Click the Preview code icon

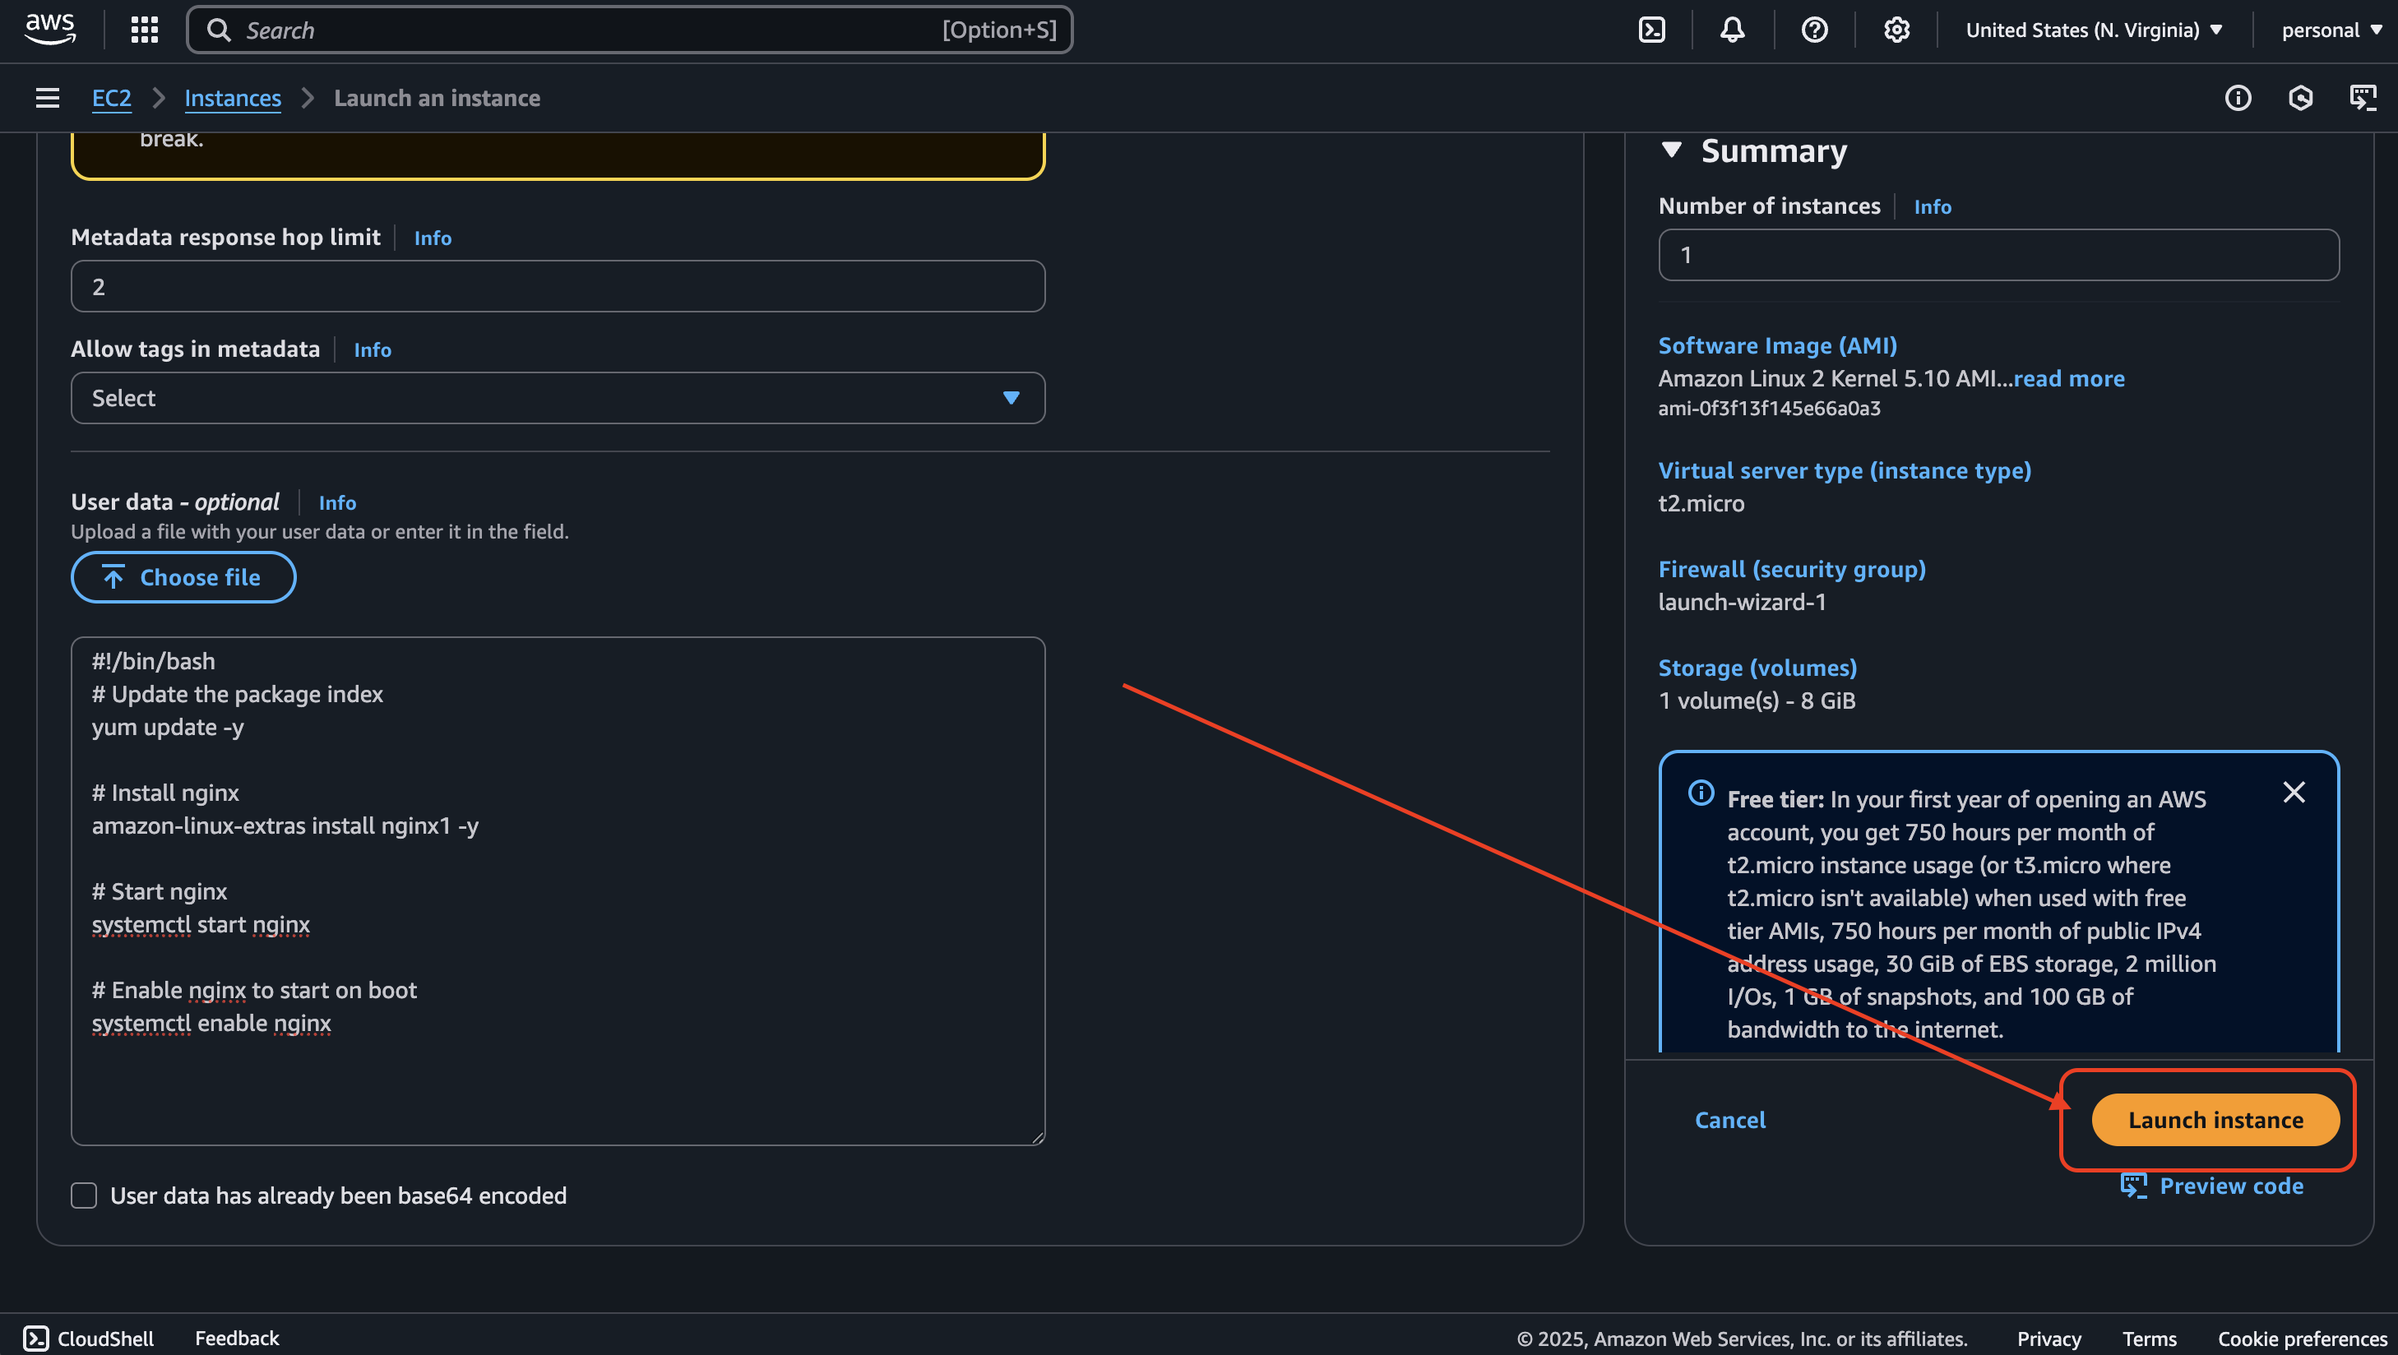click(x=2134, y=1185)
